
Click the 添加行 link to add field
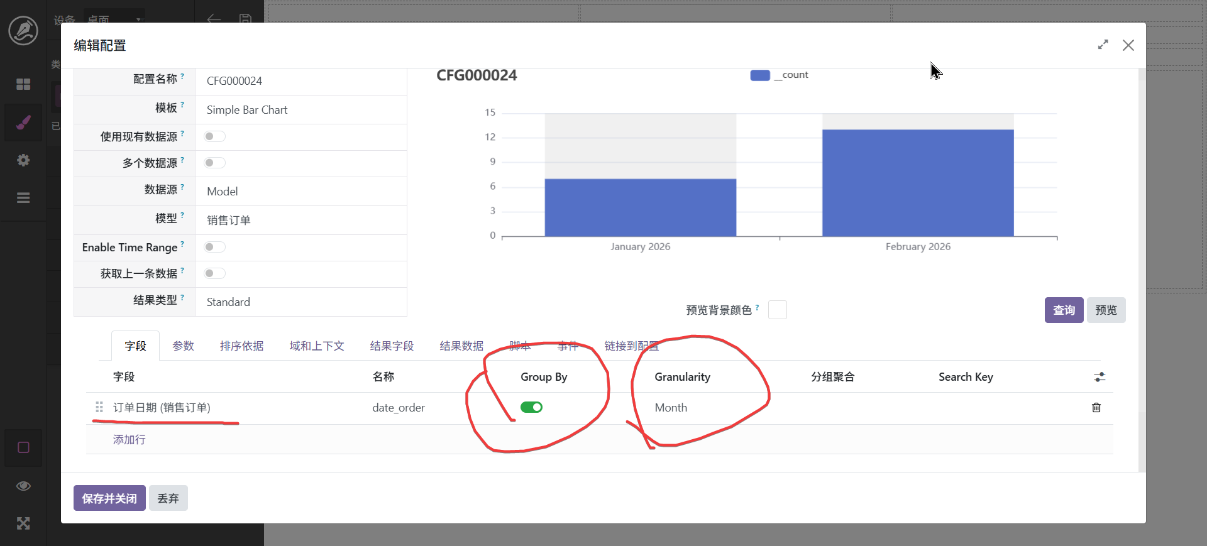(130, 440)
